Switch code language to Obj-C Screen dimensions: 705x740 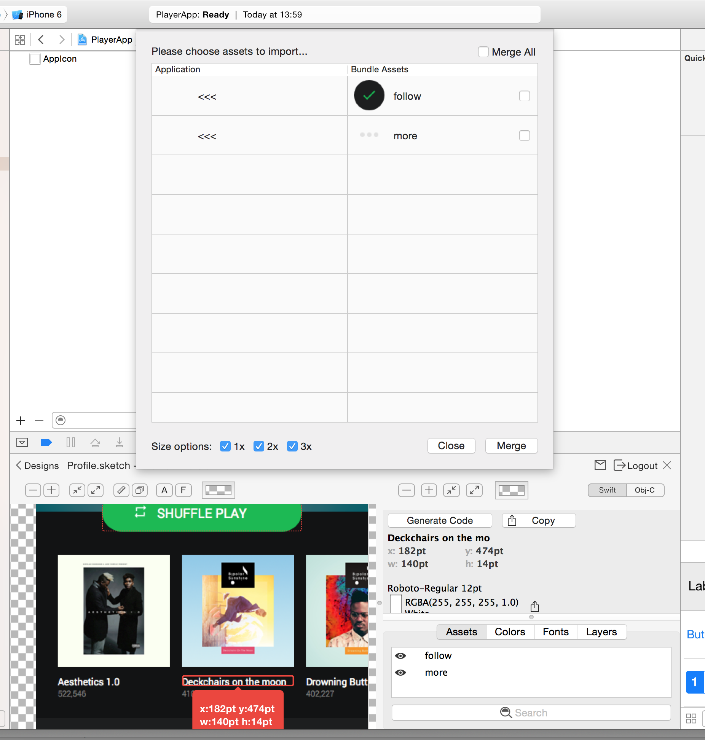[x=645, y=490]
